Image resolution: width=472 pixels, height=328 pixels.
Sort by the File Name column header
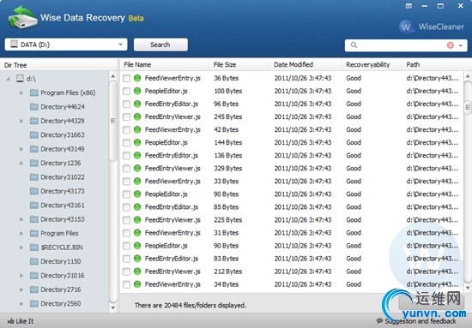[165, 64]
